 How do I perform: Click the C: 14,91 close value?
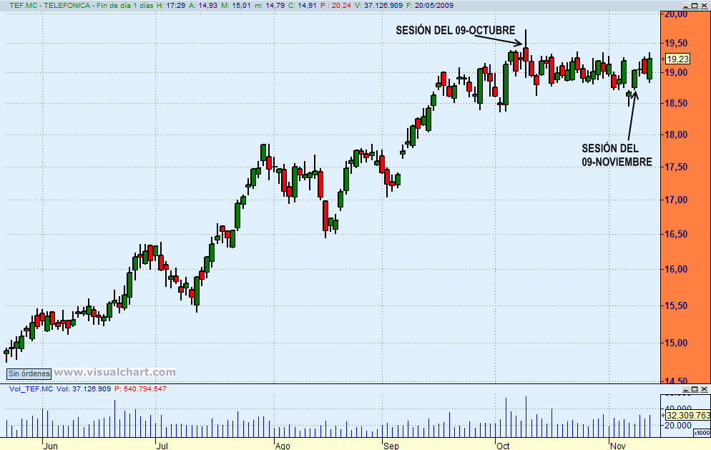302,6
